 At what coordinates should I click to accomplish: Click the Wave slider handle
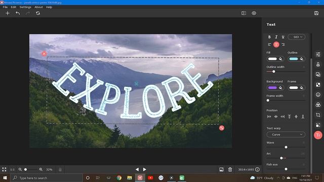286,147
